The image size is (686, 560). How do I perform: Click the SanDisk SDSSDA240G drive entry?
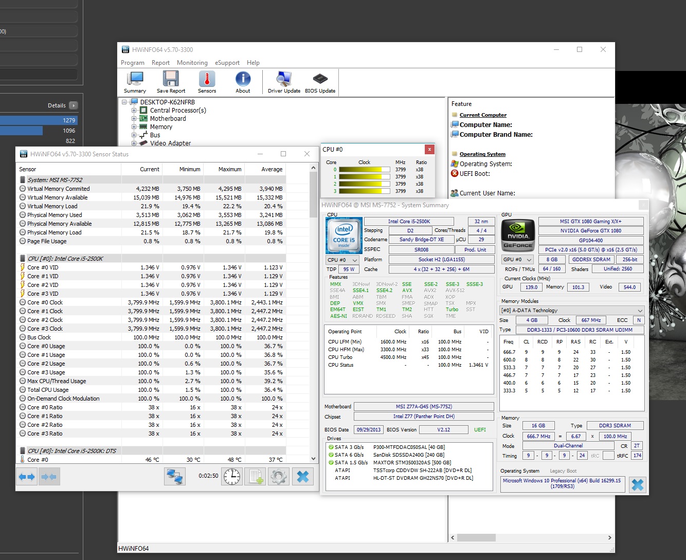pos(409,455)
